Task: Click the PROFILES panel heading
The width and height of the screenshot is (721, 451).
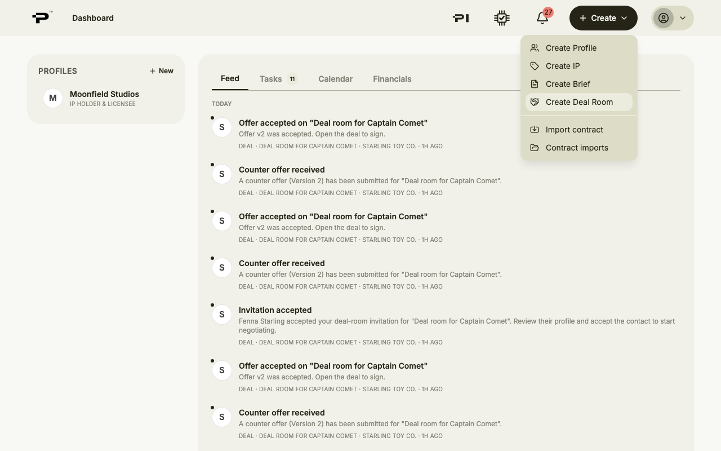Action: [x=57, y=71]
